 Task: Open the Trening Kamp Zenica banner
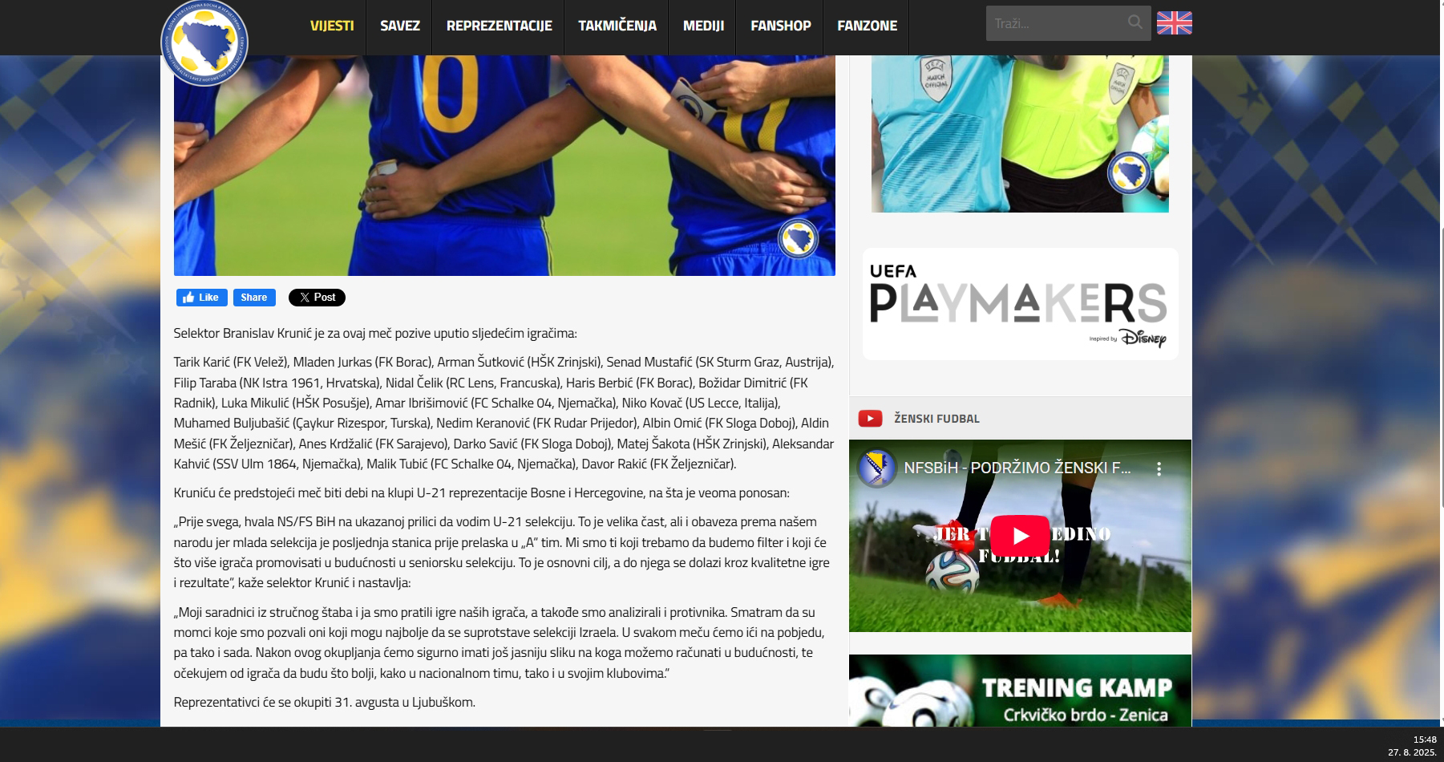1020,691
